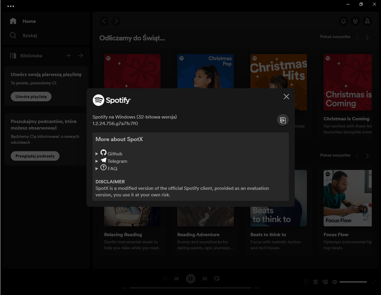Skip to previous track
381x295 pixels.
(176, 279)
